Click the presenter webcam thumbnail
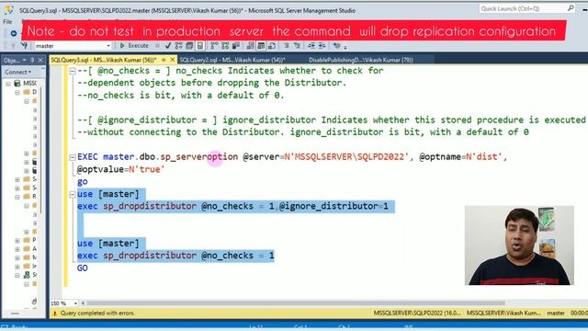 tap(519, 245)
